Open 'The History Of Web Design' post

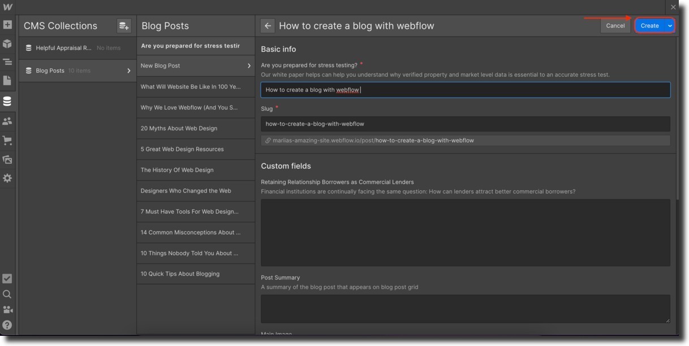[x=196, y=170]
